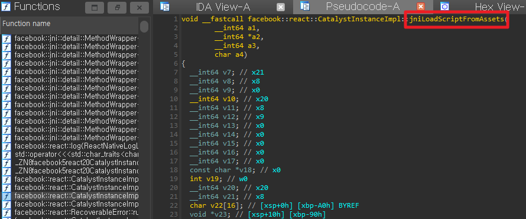
Task: Select the Pseudocode-A tab
Action: [x=363, y=7]
